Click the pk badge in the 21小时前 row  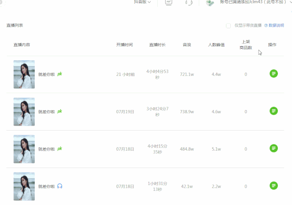(x=59, y=74)
